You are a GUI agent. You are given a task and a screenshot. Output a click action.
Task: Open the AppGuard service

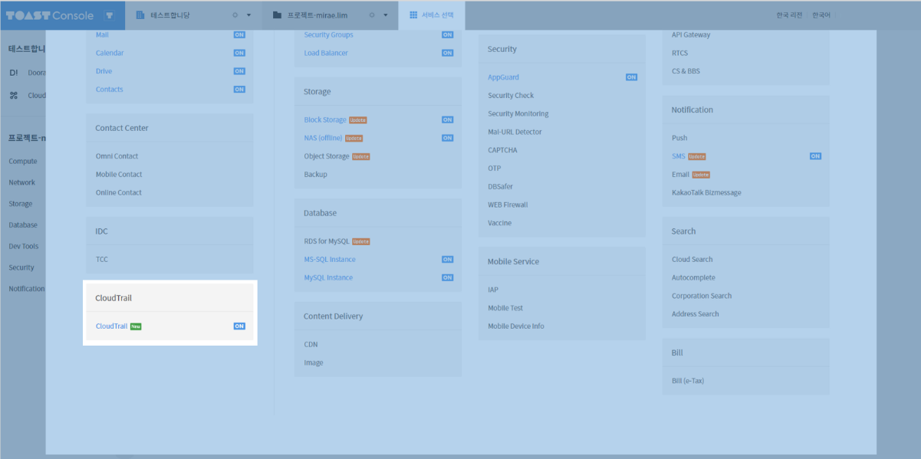(x=504, y=77)
